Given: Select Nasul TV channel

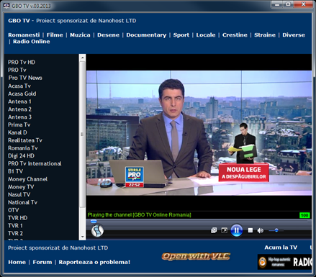Looking at the screenshot, I should [x=19, y=194].
